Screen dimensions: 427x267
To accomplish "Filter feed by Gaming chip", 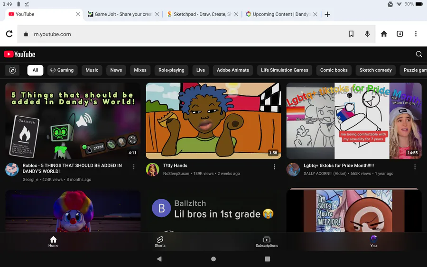I will coord(62,70).
